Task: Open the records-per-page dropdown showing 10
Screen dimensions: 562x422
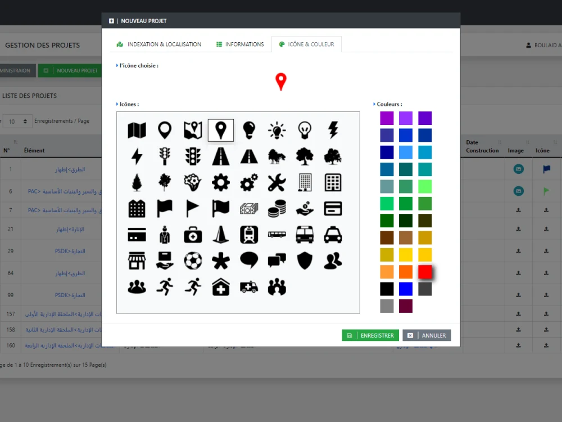Action: point(17,122)
